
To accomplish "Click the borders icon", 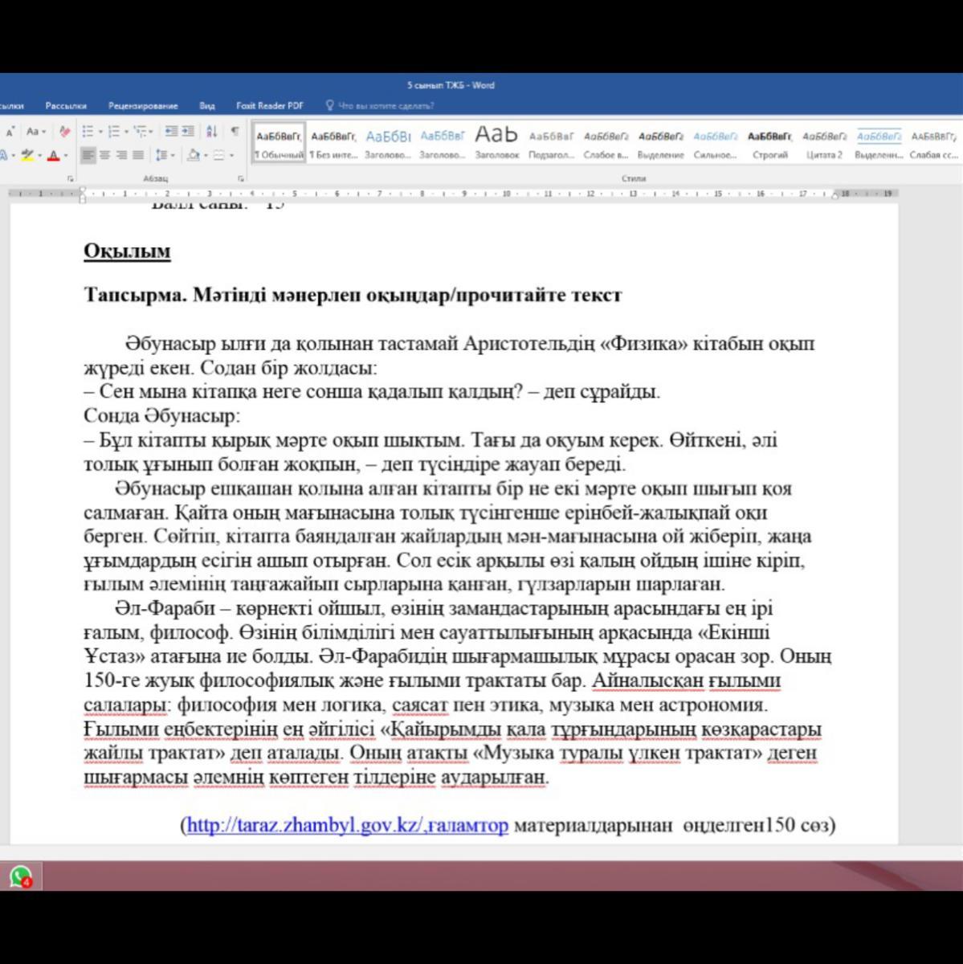I will pyautogui.click(x=218, y=155).
